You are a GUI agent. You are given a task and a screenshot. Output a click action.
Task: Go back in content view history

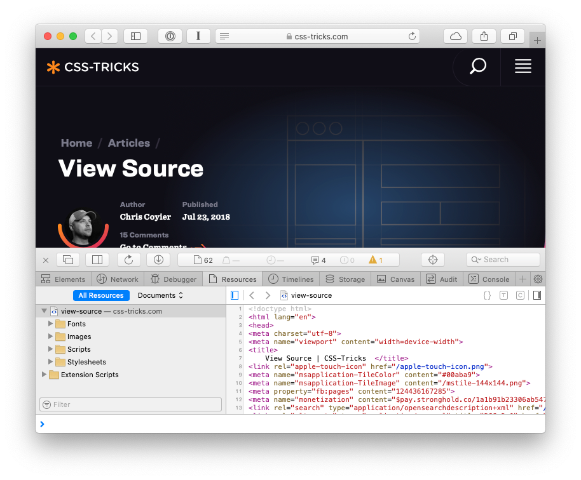[252, 295]
